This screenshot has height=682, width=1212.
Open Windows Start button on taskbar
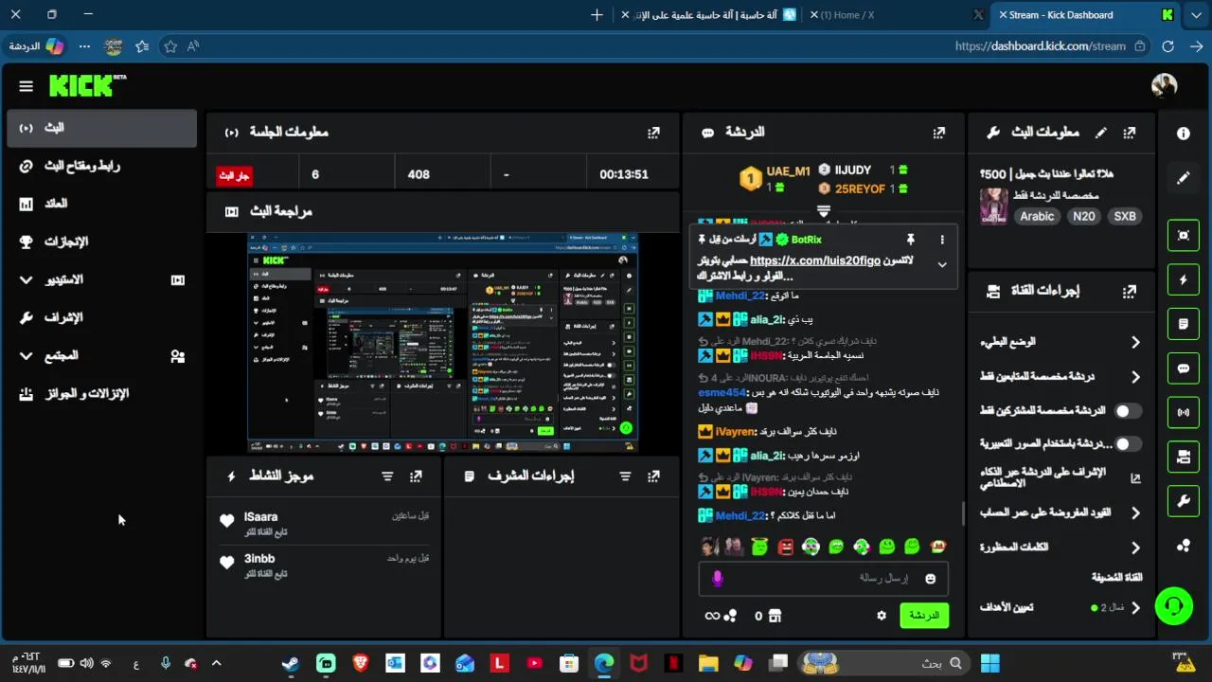(x=990, y=664)
